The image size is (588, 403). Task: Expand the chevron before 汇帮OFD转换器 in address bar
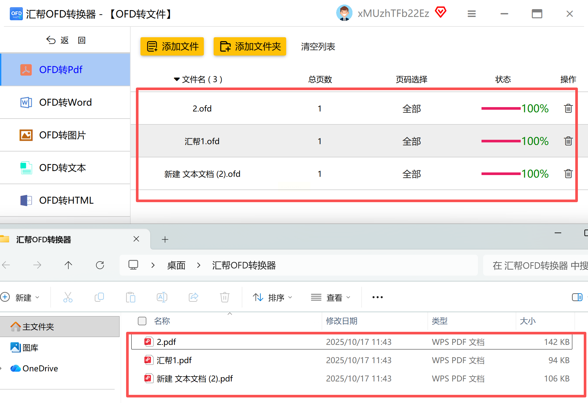[199, 265]
